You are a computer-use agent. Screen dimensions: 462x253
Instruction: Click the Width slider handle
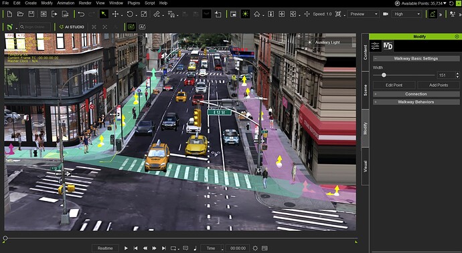click(x=384, y=75)
